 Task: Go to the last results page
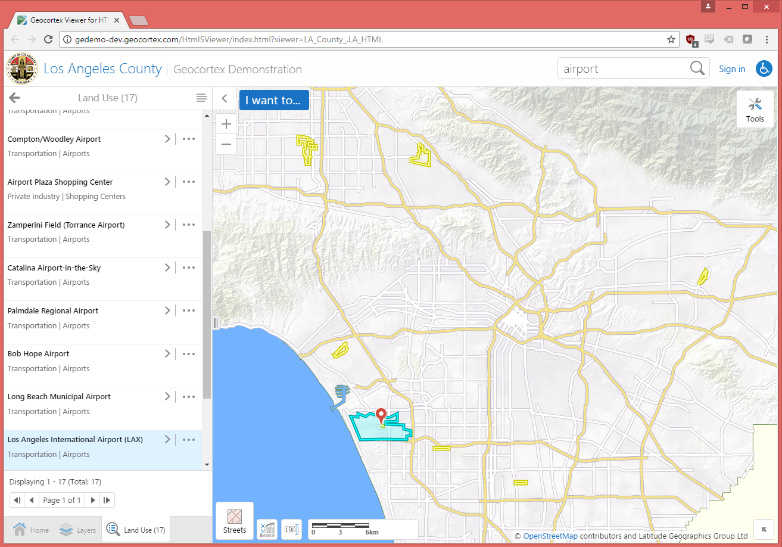107,501
